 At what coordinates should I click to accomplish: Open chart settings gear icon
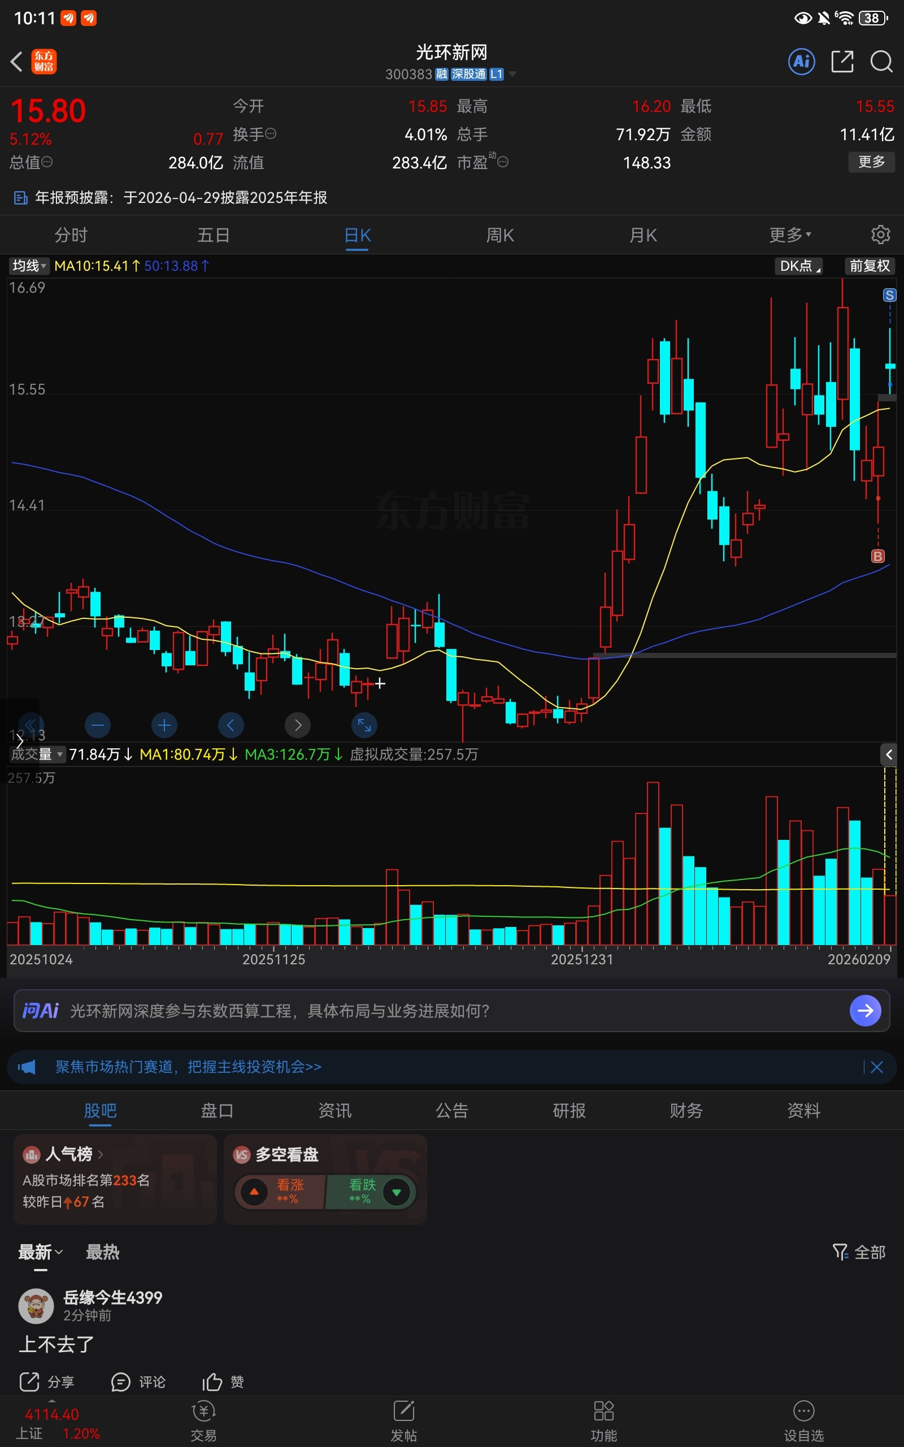(x=880, y=235)
